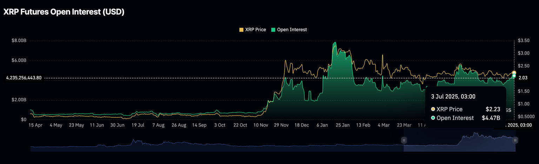Click the 22 Oct date label

coord(241,125)
